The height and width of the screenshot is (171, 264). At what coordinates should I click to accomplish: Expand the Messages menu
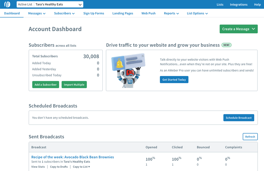(x=37, y=13)
